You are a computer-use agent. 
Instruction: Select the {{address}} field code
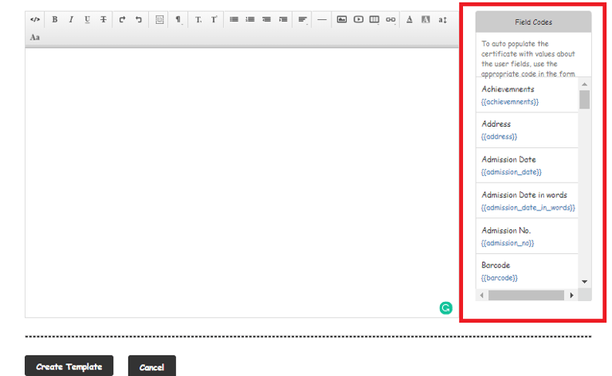(499, 136)
